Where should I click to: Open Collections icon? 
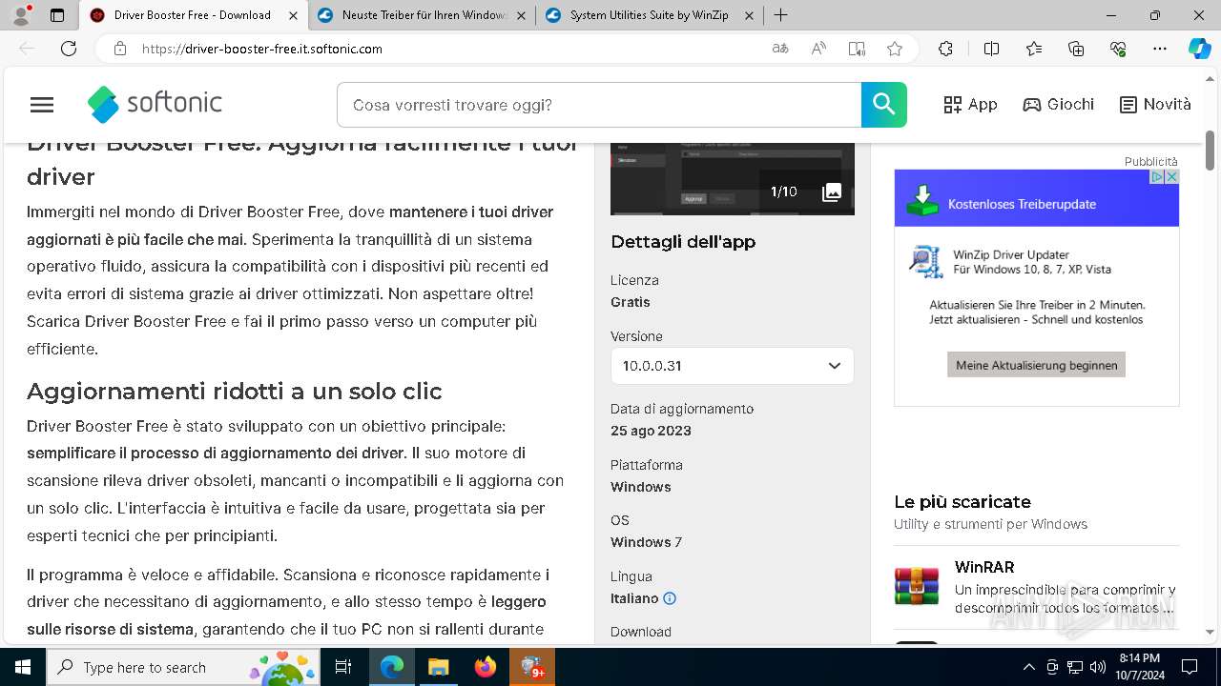(x=1076, y=49)
